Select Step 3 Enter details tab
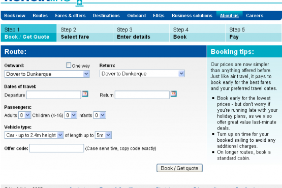Viewport: 282px width, 188px height. tap(141, 33)
